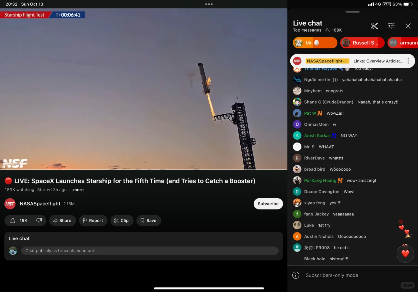Image resolution: width=418 pixels, height=292 pixels.
Task: Tap the NSF logo on pinned message
Action: (x=297, y=61)
